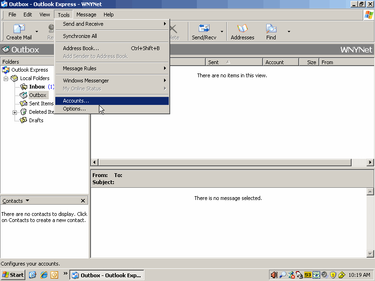Screen dimensions: 375x281
Task: Expand the Deleted Items tree node
Action: tap(15, 112)
